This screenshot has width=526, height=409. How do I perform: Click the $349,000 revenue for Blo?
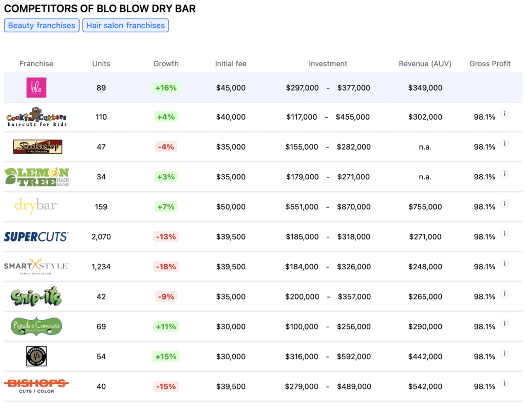coord(425,88)
